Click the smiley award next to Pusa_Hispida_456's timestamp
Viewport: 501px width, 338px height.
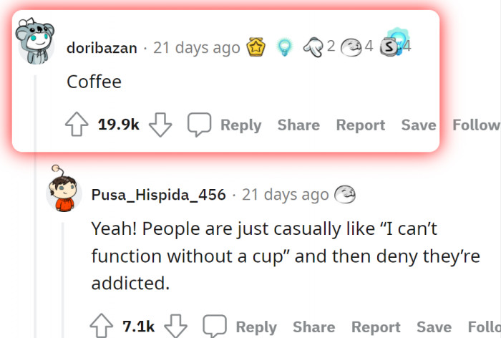(x=345, y=194)
